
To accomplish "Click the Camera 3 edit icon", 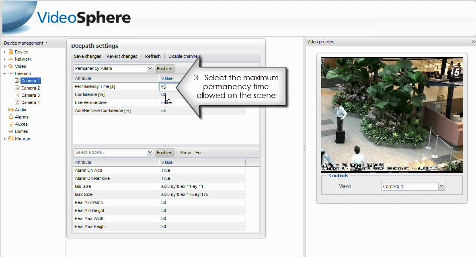I will click(17, 95).
